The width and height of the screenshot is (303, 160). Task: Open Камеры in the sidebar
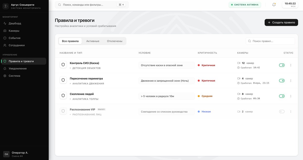pyautogui.click(x=14, y=31)
